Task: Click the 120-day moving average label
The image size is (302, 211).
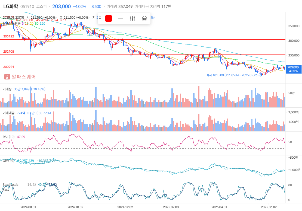Action: (x=42, y=24)
